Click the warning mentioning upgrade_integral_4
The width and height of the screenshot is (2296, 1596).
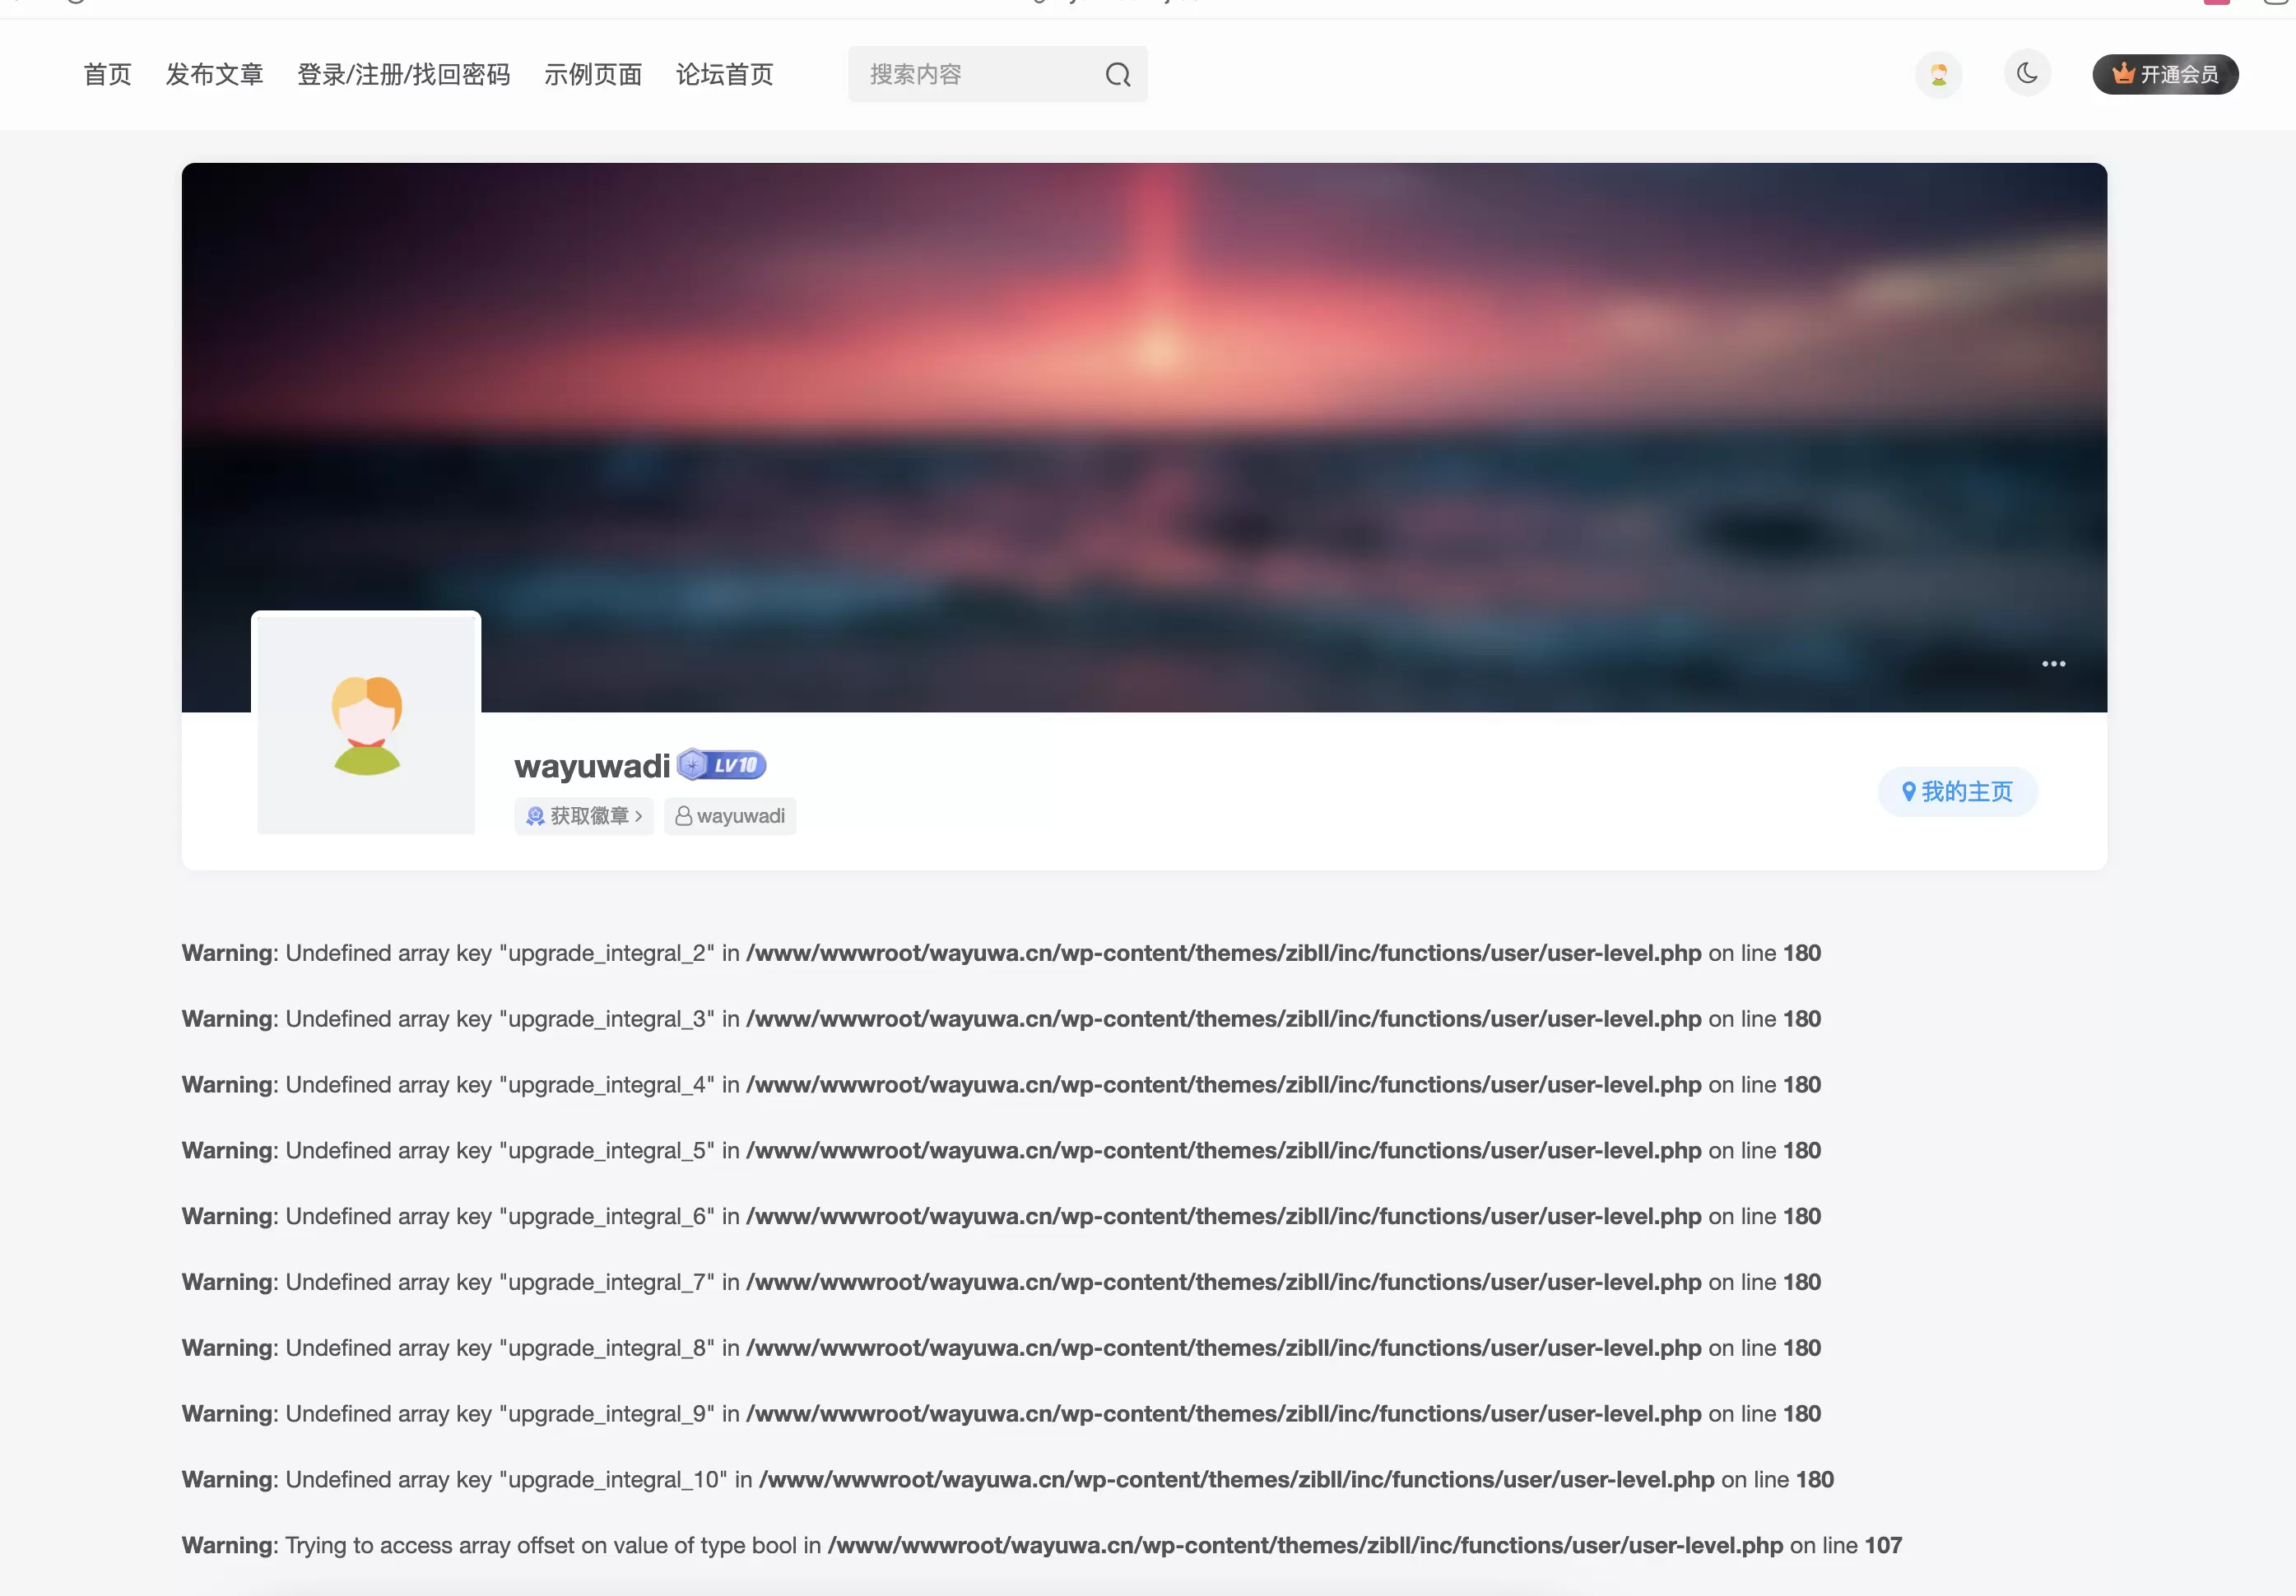point(1001,1084)
